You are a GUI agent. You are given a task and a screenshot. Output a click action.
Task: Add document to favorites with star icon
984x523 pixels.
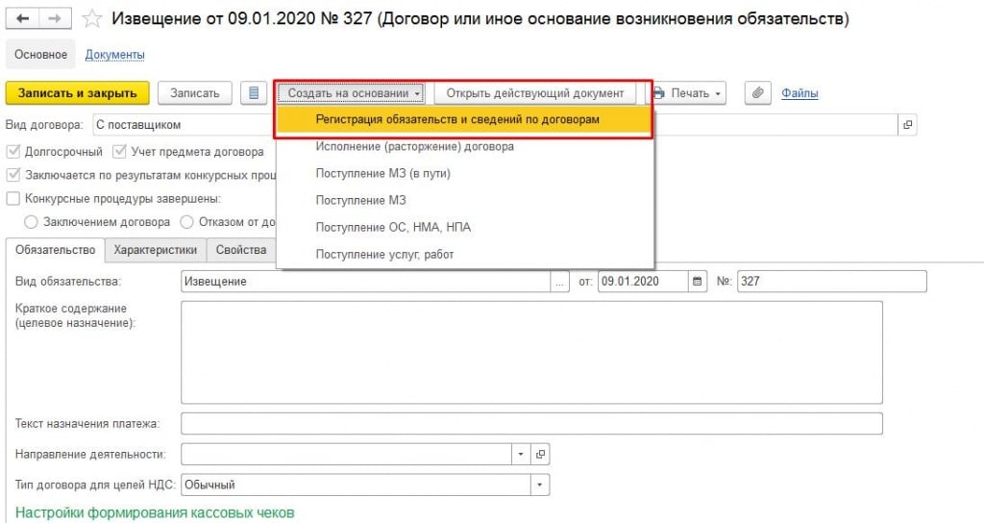pos(91,18)
